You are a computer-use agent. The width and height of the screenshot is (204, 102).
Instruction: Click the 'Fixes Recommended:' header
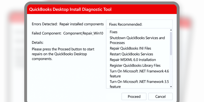click(126, 24)
